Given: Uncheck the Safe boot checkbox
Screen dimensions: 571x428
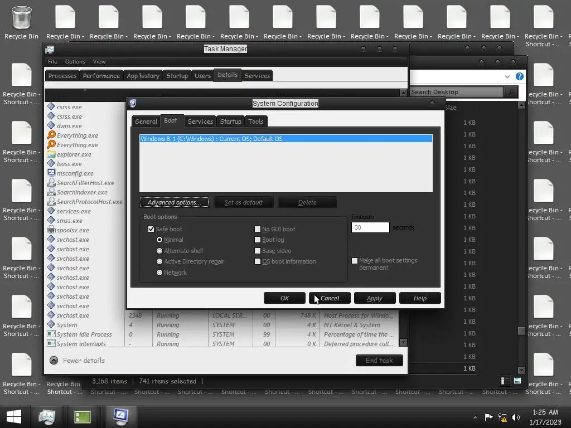Looking at the screenshot, I should 151,229.
